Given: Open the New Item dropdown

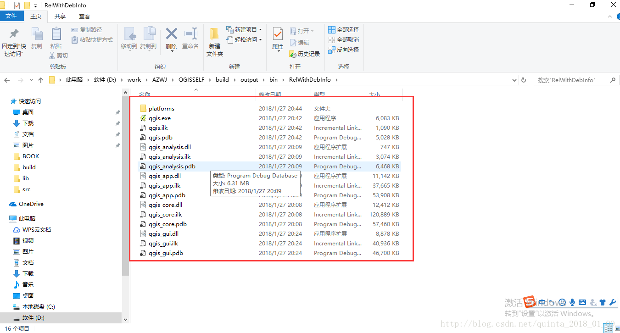Looking at the screenshot, I should pos(244,30).
